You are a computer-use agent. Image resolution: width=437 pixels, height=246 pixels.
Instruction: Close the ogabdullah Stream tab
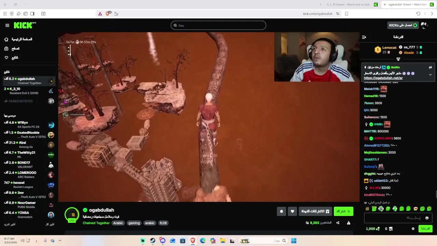point(385,4)
